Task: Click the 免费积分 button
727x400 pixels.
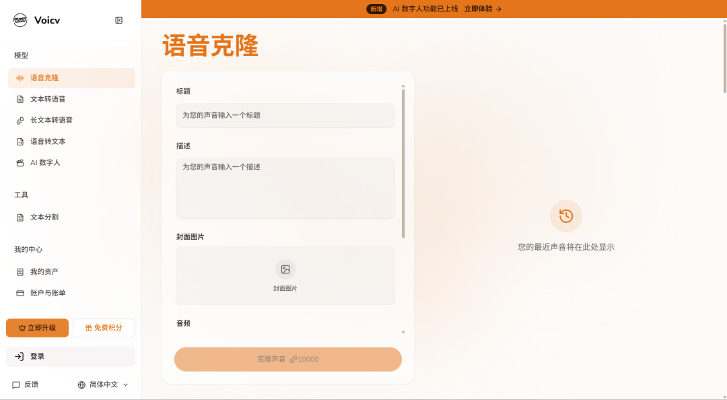Action: click(104, 328)
